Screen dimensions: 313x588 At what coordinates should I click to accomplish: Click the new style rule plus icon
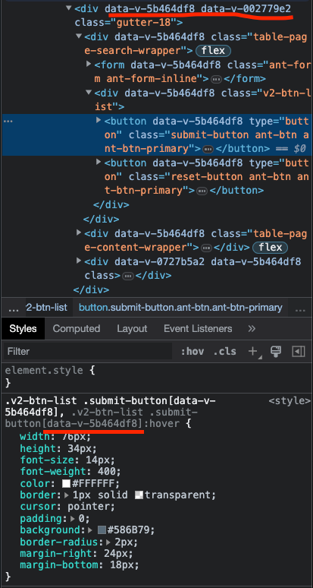253,352
